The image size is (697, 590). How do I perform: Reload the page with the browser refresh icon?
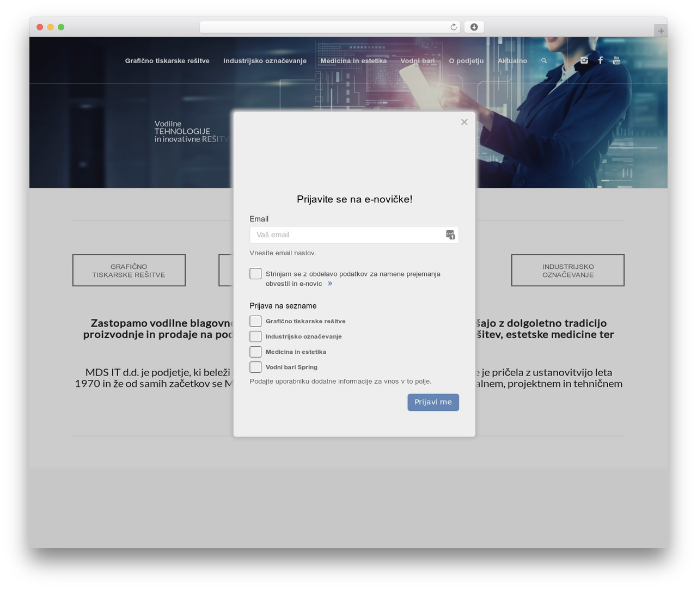tap(453, 27)
